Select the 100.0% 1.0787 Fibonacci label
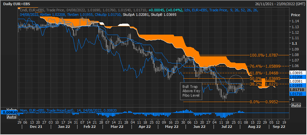Viewport: 307px width, 135px height. click(x=264, y=55)
